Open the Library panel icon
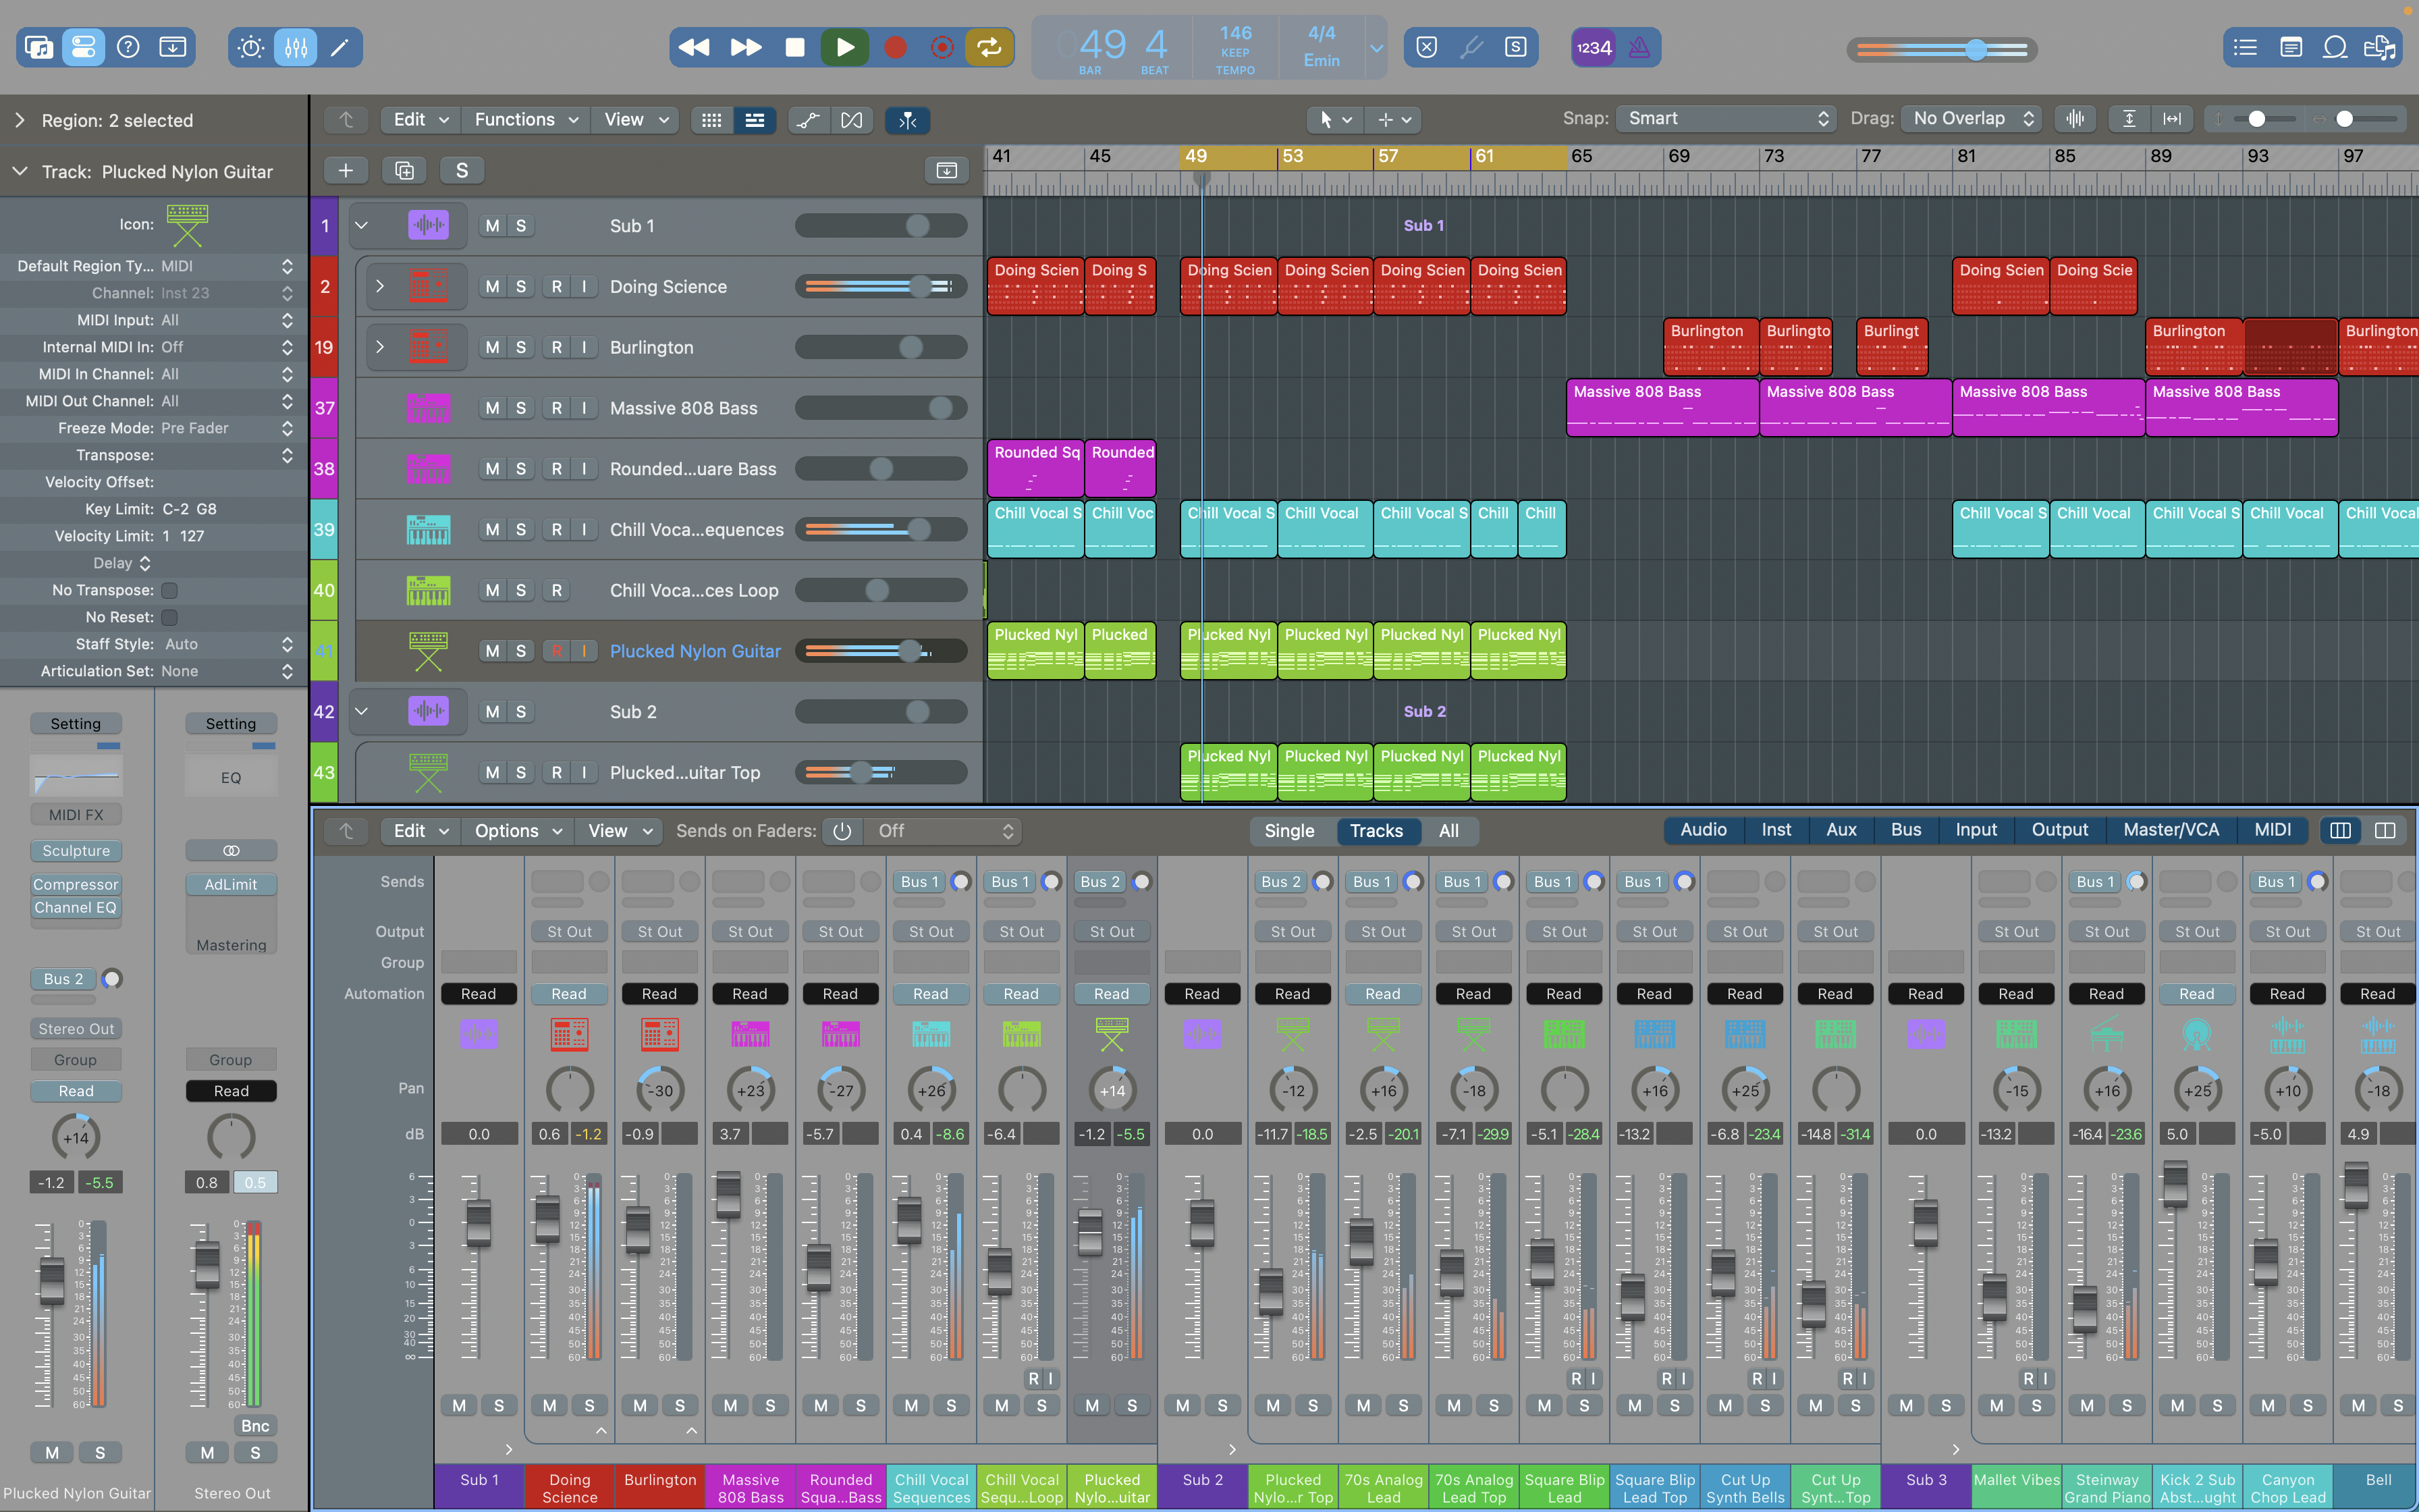 tap(39, 47)
